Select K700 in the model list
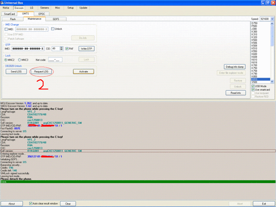Image resolution: width=276 pixels, height=207 pixels. (260, 65)
